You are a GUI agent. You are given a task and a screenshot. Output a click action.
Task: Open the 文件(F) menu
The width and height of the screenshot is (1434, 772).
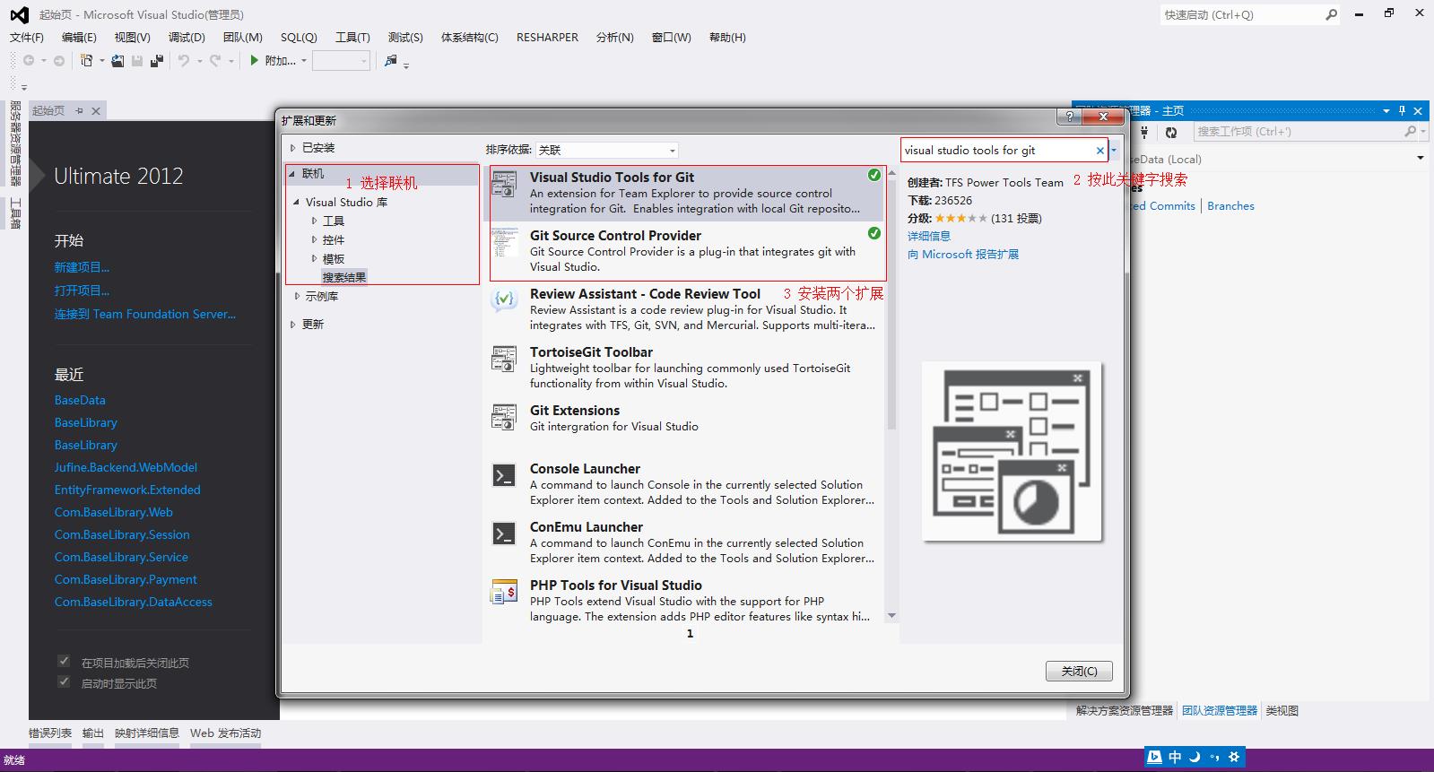(x=27, y=38)
